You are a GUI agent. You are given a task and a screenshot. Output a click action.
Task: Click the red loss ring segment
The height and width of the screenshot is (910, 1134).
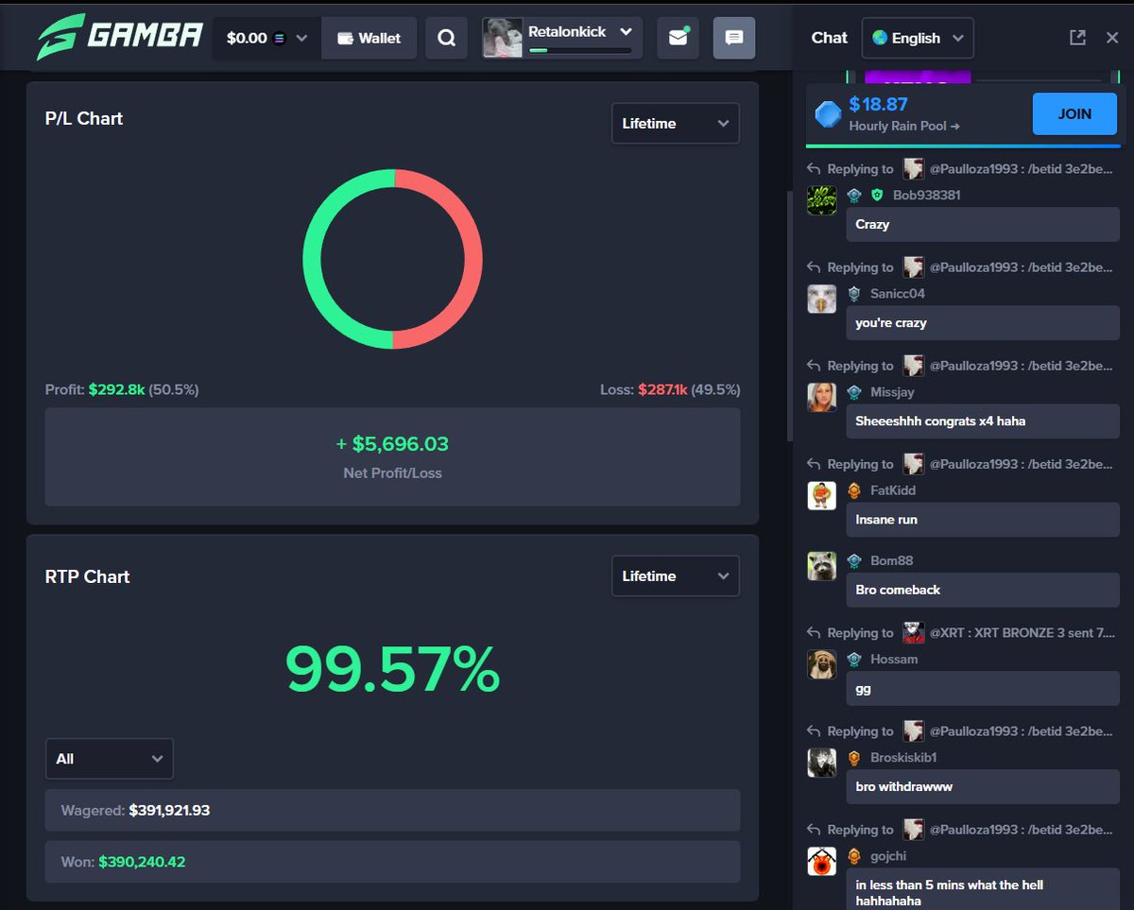pyautogui.click(x=473, y=260)
